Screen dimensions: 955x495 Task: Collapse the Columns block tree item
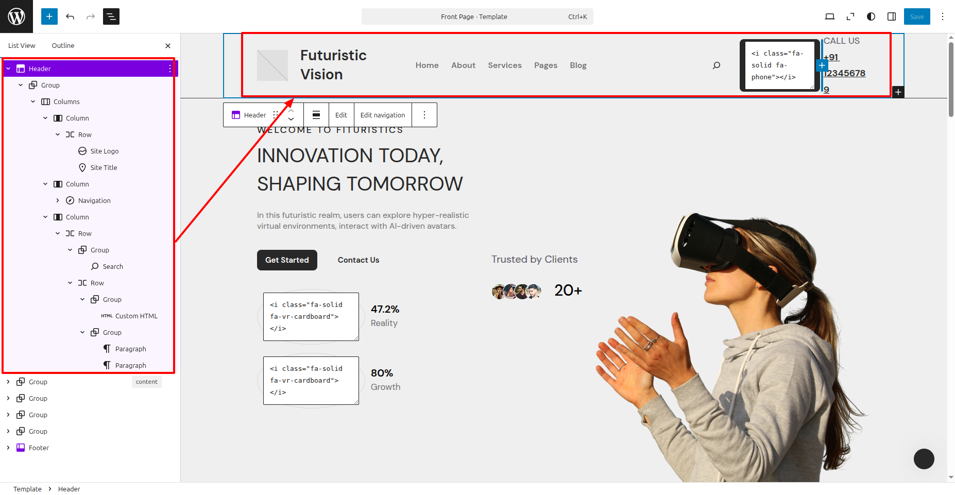(33, 101)
